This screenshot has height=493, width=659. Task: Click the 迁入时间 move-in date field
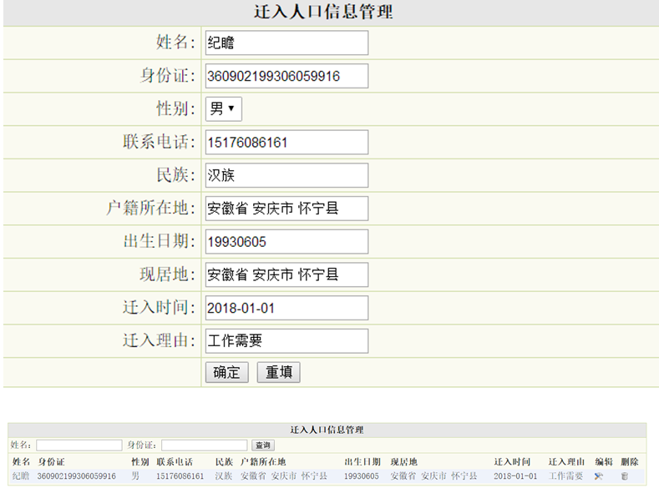[x=286, y=308]
